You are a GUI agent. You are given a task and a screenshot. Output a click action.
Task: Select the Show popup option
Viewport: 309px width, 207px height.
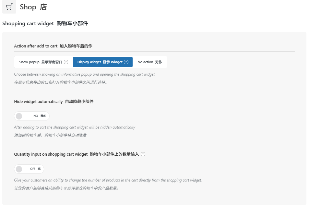pos(43,62)
